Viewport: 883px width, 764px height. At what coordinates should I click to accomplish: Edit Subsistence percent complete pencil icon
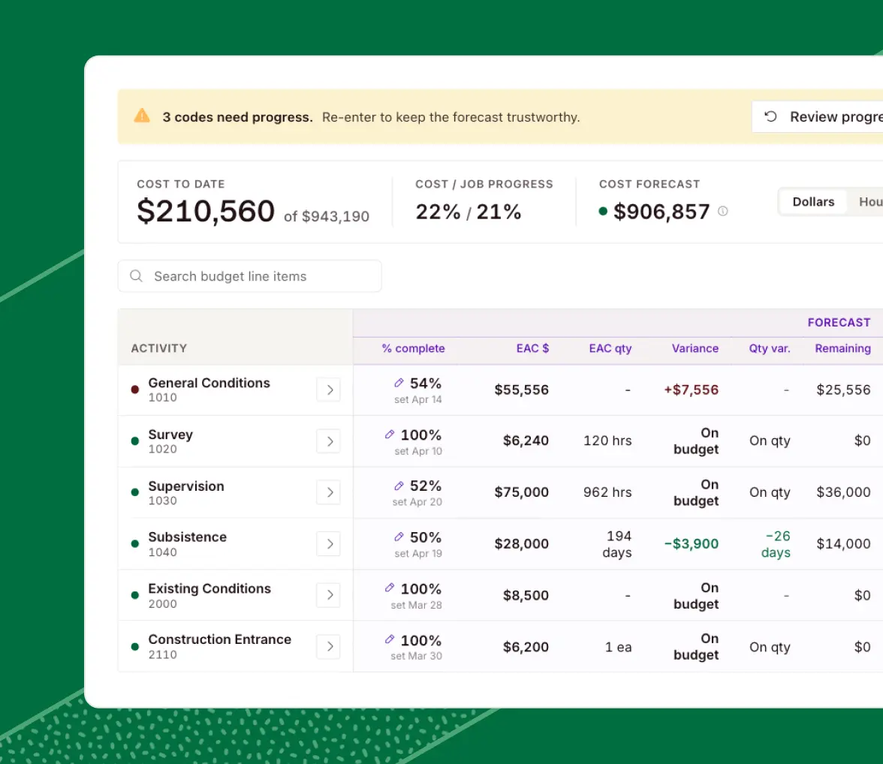pyautogui.click(x=399, y=537)
